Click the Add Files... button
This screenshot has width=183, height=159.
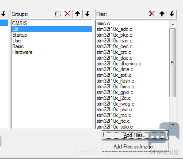click(135, 135)
